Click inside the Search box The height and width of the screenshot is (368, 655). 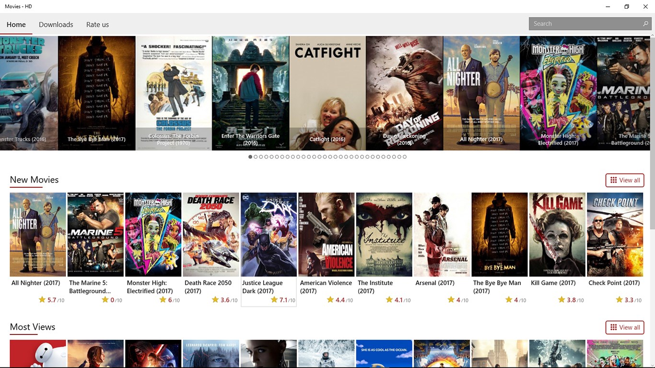(575, 23)
